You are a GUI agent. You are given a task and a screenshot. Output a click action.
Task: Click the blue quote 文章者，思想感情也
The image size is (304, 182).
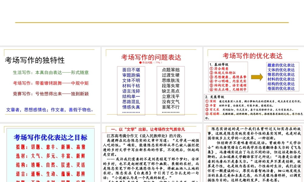tap(50, 110)
